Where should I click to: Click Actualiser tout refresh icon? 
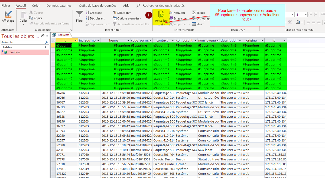pyautogui.click(x=161, y=15)
